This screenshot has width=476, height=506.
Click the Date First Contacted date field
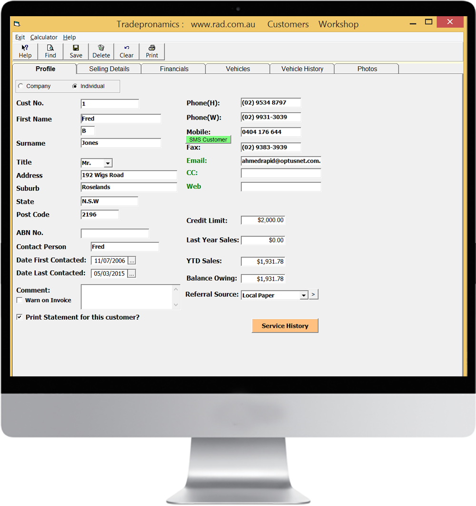click(109, 261)
